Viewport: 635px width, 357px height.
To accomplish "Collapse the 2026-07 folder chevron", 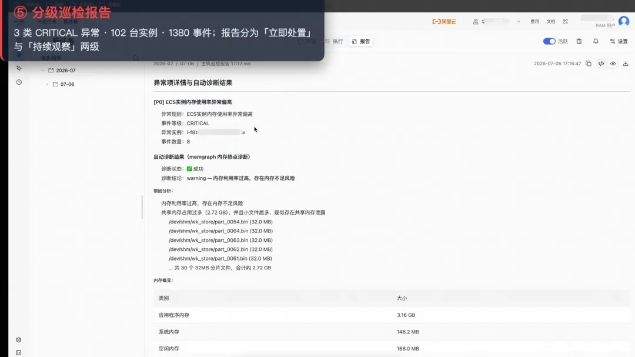I will coord(42,71).
